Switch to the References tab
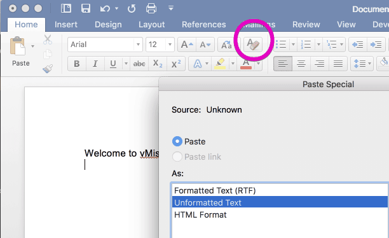This screenshot has width=389, height=238. tap(203, 25)
